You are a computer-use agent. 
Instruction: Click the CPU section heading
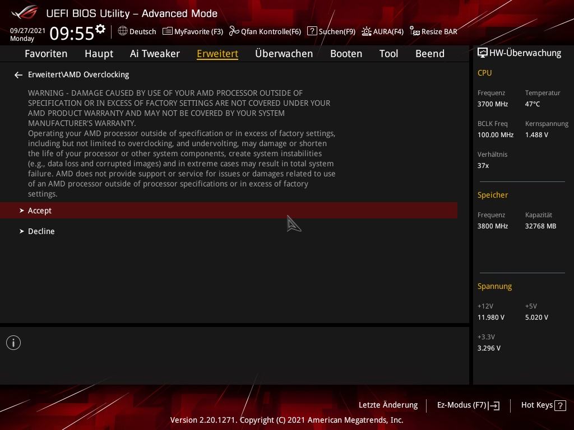pos(484,73)
